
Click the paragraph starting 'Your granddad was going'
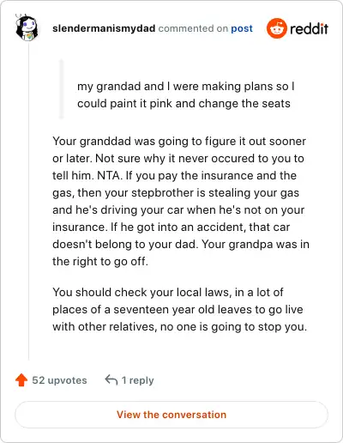181,201
